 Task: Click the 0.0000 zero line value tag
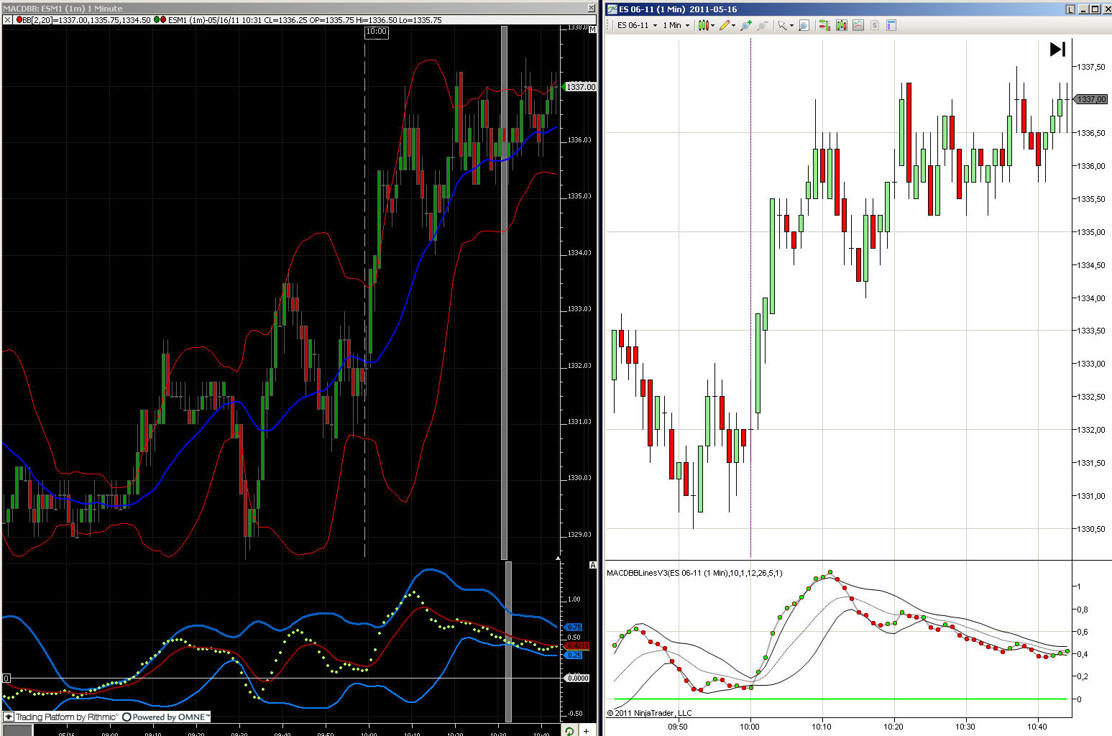click(577, 678)
